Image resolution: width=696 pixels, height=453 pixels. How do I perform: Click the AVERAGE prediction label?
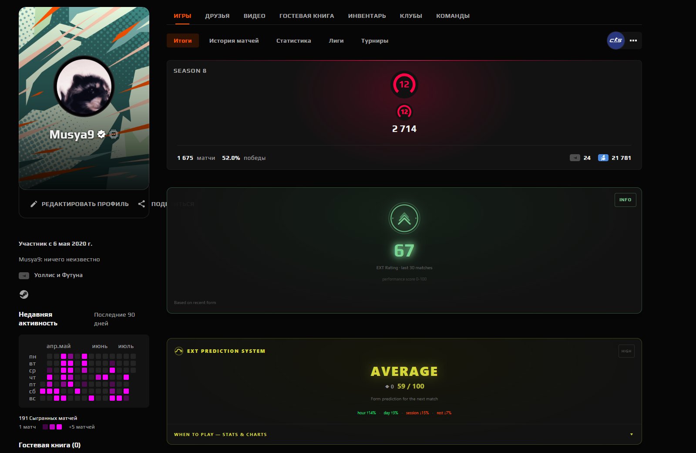pyautogui.click(x=404, y=371)
